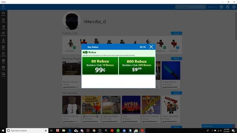Open the Forum sidebar icon
Viewport: 237px width, 133px height.
(3, 74)
